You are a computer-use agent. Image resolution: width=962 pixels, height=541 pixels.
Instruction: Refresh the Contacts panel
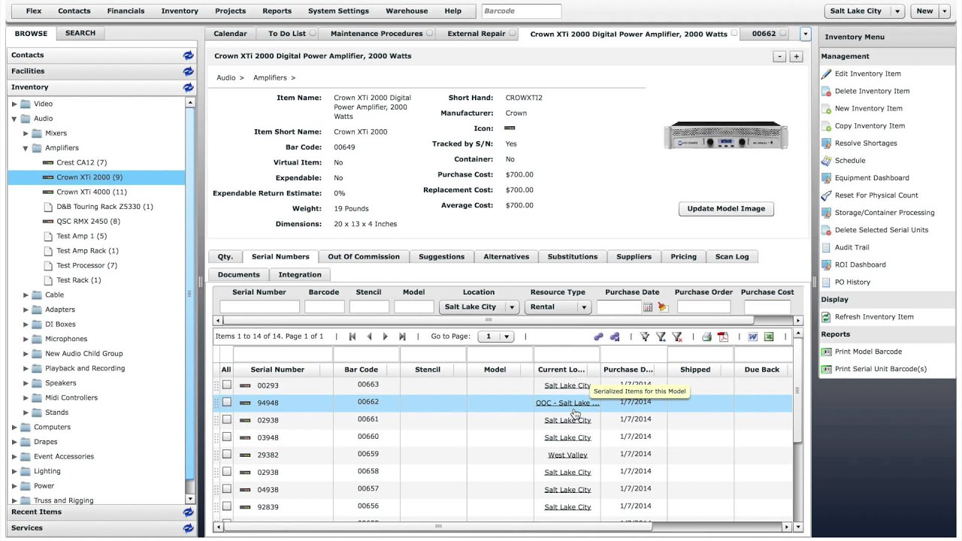188,55
